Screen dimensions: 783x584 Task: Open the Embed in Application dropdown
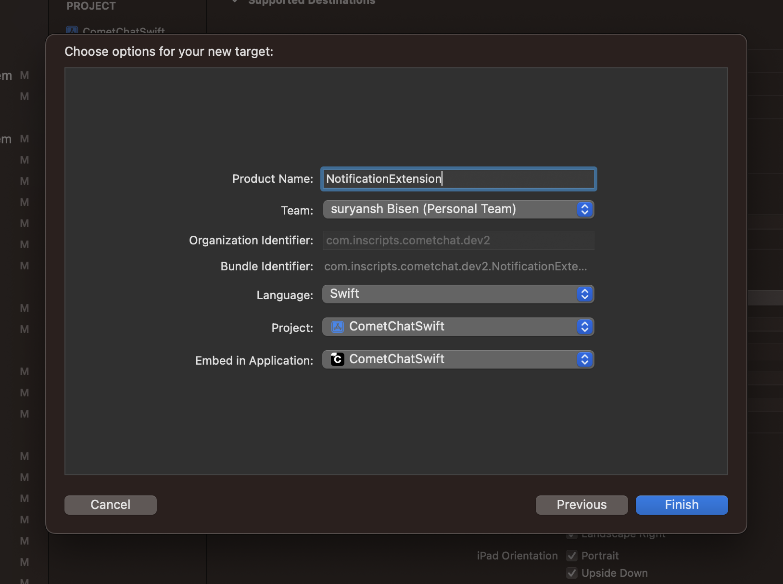[458, 359]
